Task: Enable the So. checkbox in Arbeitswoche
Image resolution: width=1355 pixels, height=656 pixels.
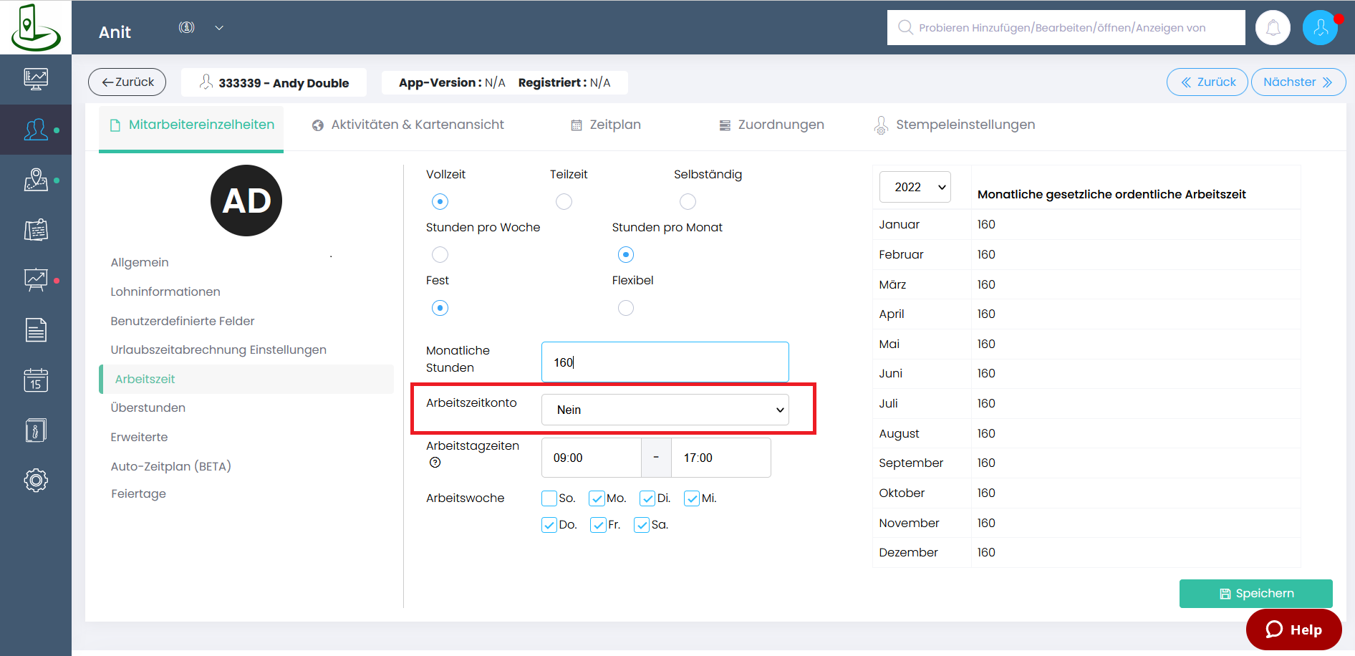Action: tap(549, 498)
